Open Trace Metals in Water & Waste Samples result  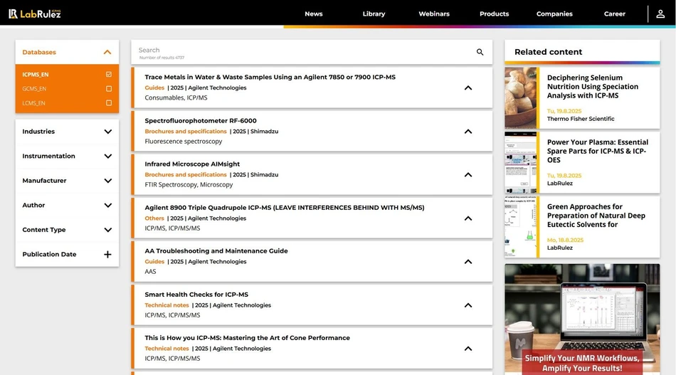(x=270, y=77)
